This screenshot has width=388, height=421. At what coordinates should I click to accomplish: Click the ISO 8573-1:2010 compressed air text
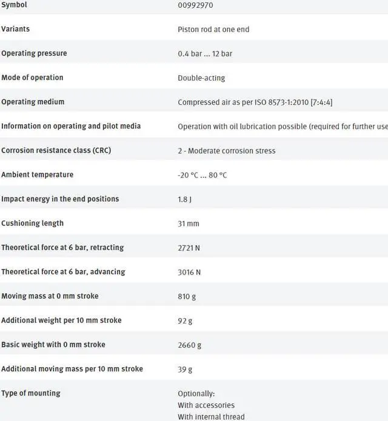(x=255, y=102)
